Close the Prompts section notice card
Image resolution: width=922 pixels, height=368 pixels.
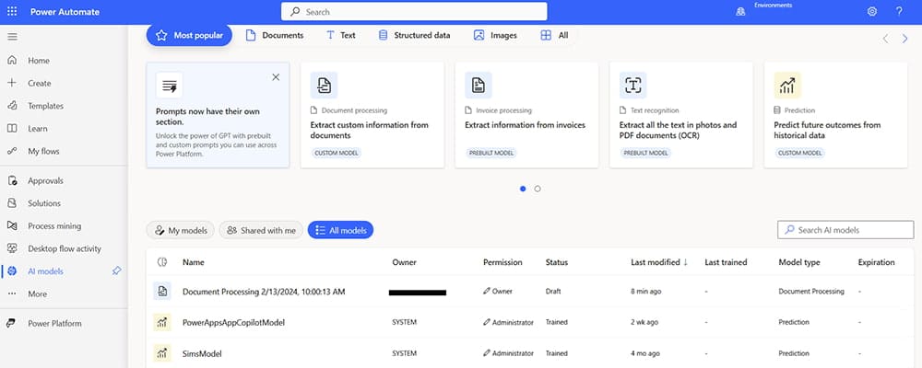point(276,77)
